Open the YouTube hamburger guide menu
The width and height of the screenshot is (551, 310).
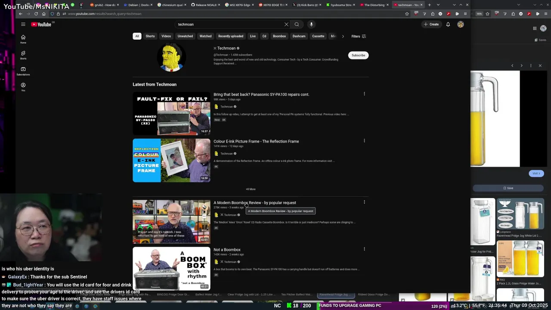pyautogui.click(x=23, y=25)
